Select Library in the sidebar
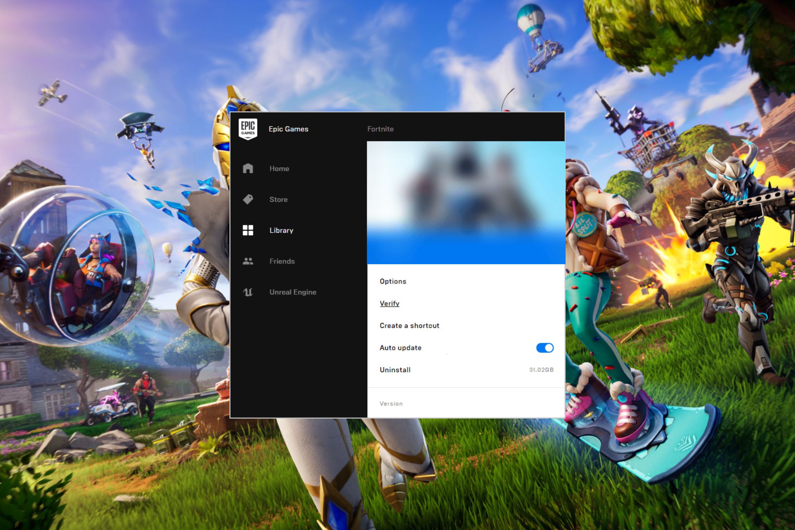This screenshot has height=530, width=795. pos(281,230)
